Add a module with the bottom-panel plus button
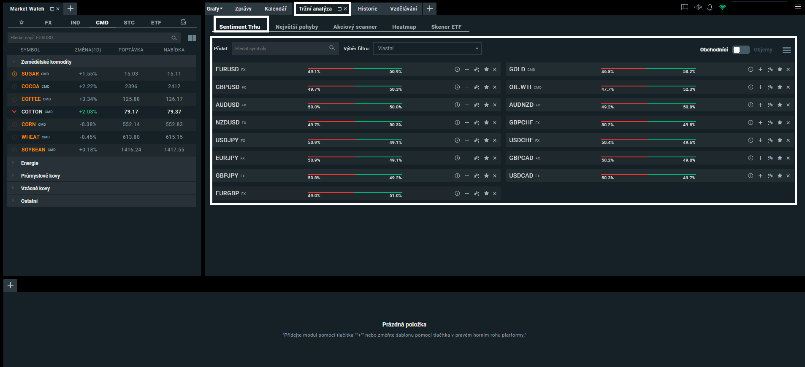The width and height of the screenshot is (805, 367). click(x=11, y=285)
